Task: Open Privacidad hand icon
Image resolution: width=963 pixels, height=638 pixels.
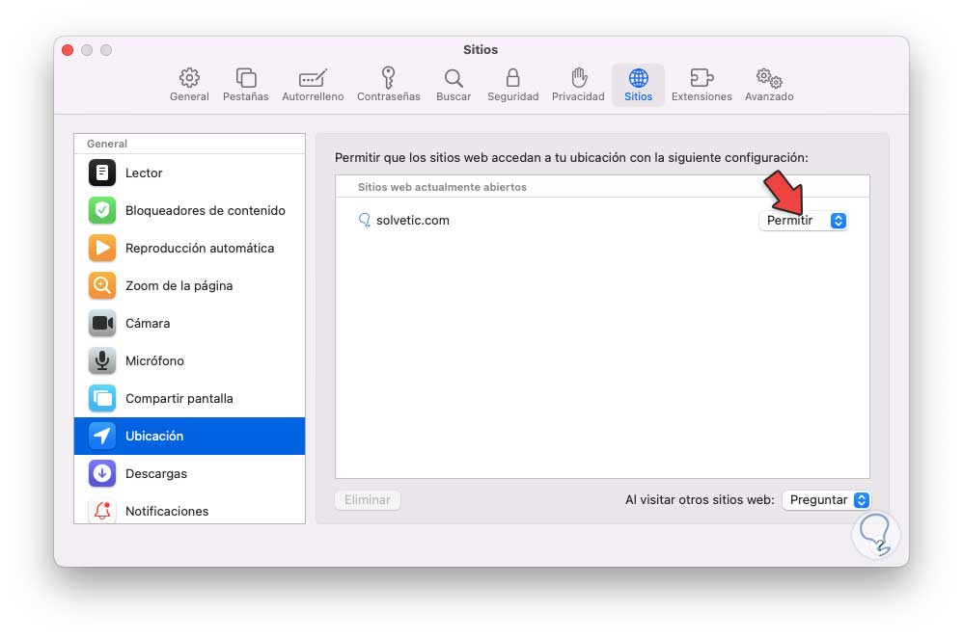Action: (579, 78)
